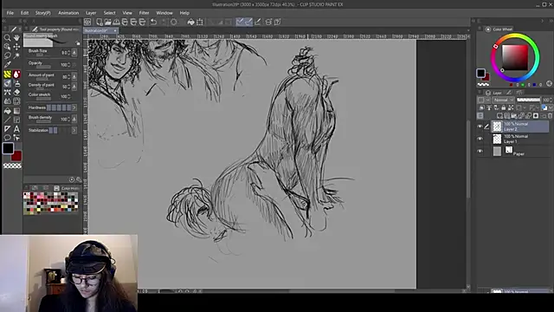The image size is (554, 312).
Task: Click the Scale/Rotate transform icon in command bar
Action: (200, 22)
